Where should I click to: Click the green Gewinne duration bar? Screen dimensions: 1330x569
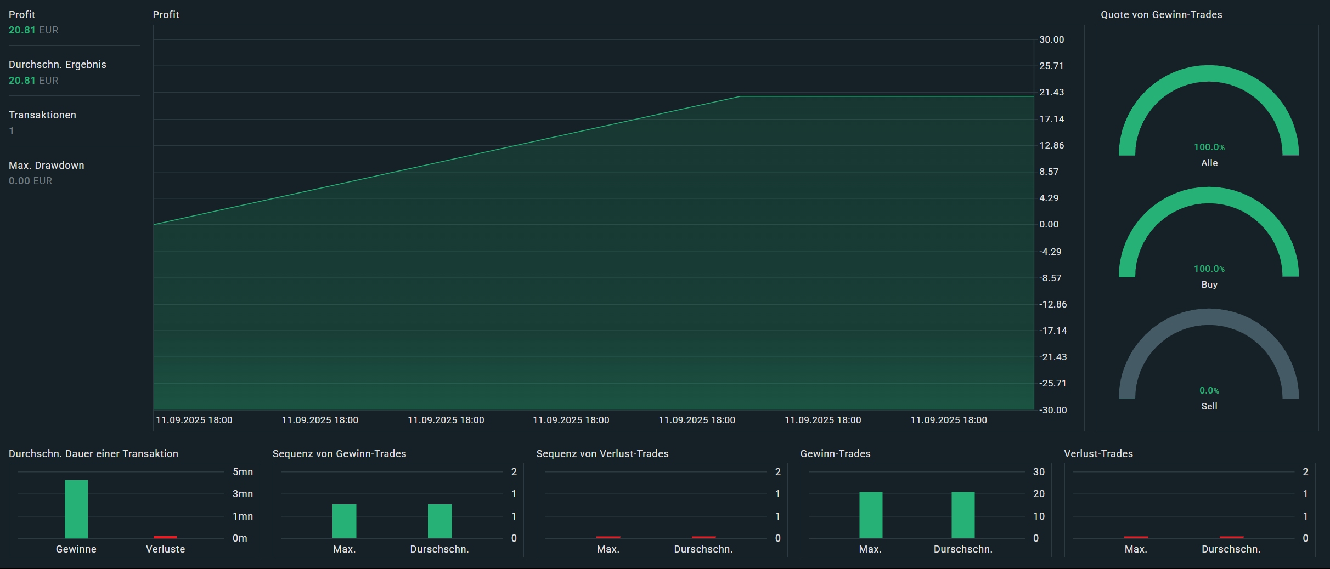[76, 509]
